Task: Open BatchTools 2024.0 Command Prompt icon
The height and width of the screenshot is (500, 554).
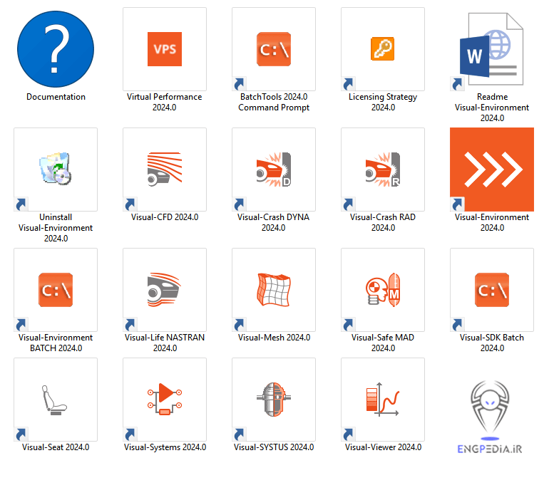Action: [x=274, y=49]
